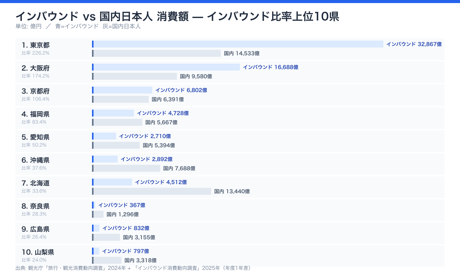460x276 pixels.
Task: Click the label インバウンド 797億
Action: tap(126, 251)
